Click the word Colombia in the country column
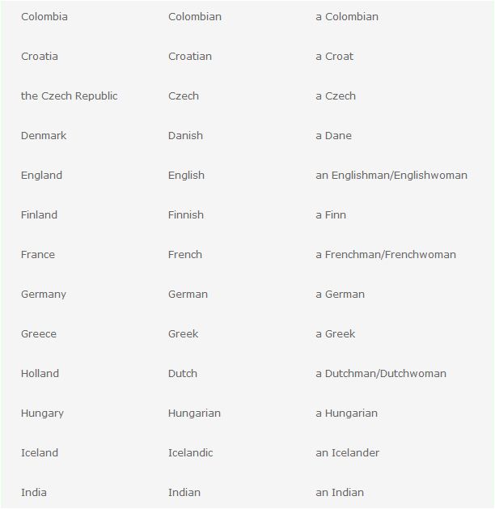 tap(44, 17)
